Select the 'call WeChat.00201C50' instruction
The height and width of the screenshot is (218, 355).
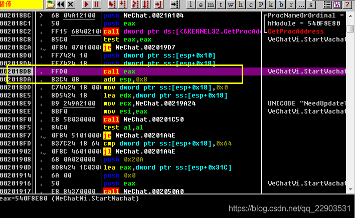pyautogui.click(x=143, y=119)
